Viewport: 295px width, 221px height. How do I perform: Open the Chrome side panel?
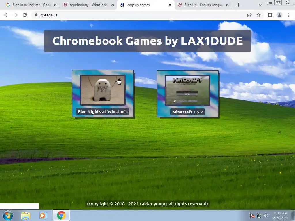pos(270,15)
